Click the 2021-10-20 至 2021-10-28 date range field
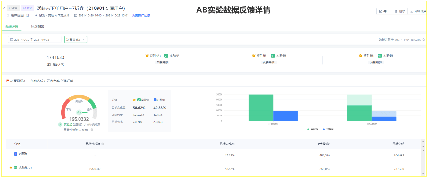 tap(34, 40)
